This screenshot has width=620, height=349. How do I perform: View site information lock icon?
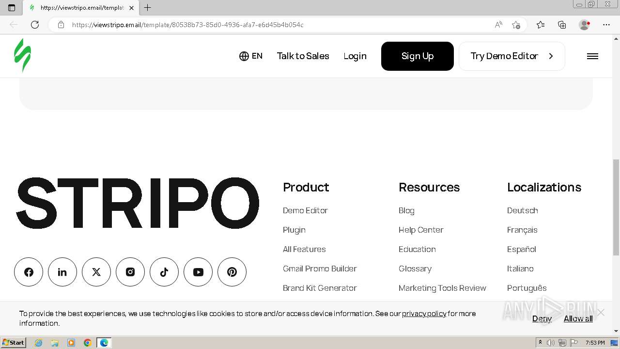coord(61,25)
